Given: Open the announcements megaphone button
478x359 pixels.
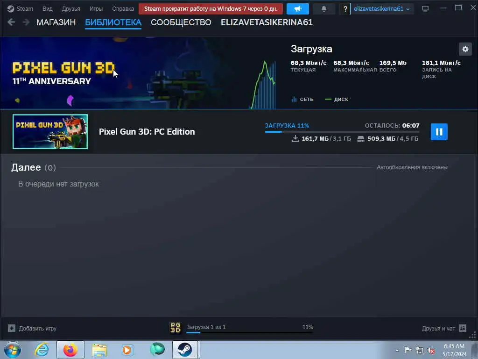Looking at the screenshot, I should [x=297, y=8].
